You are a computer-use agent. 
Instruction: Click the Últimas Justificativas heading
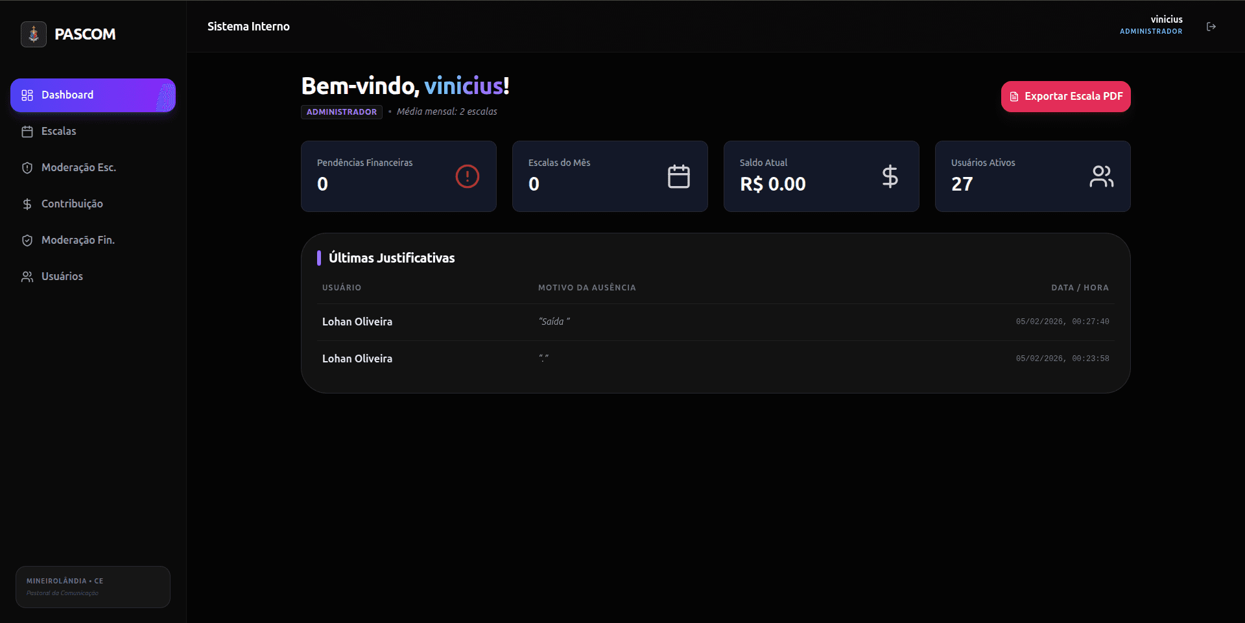coord(392,258)
